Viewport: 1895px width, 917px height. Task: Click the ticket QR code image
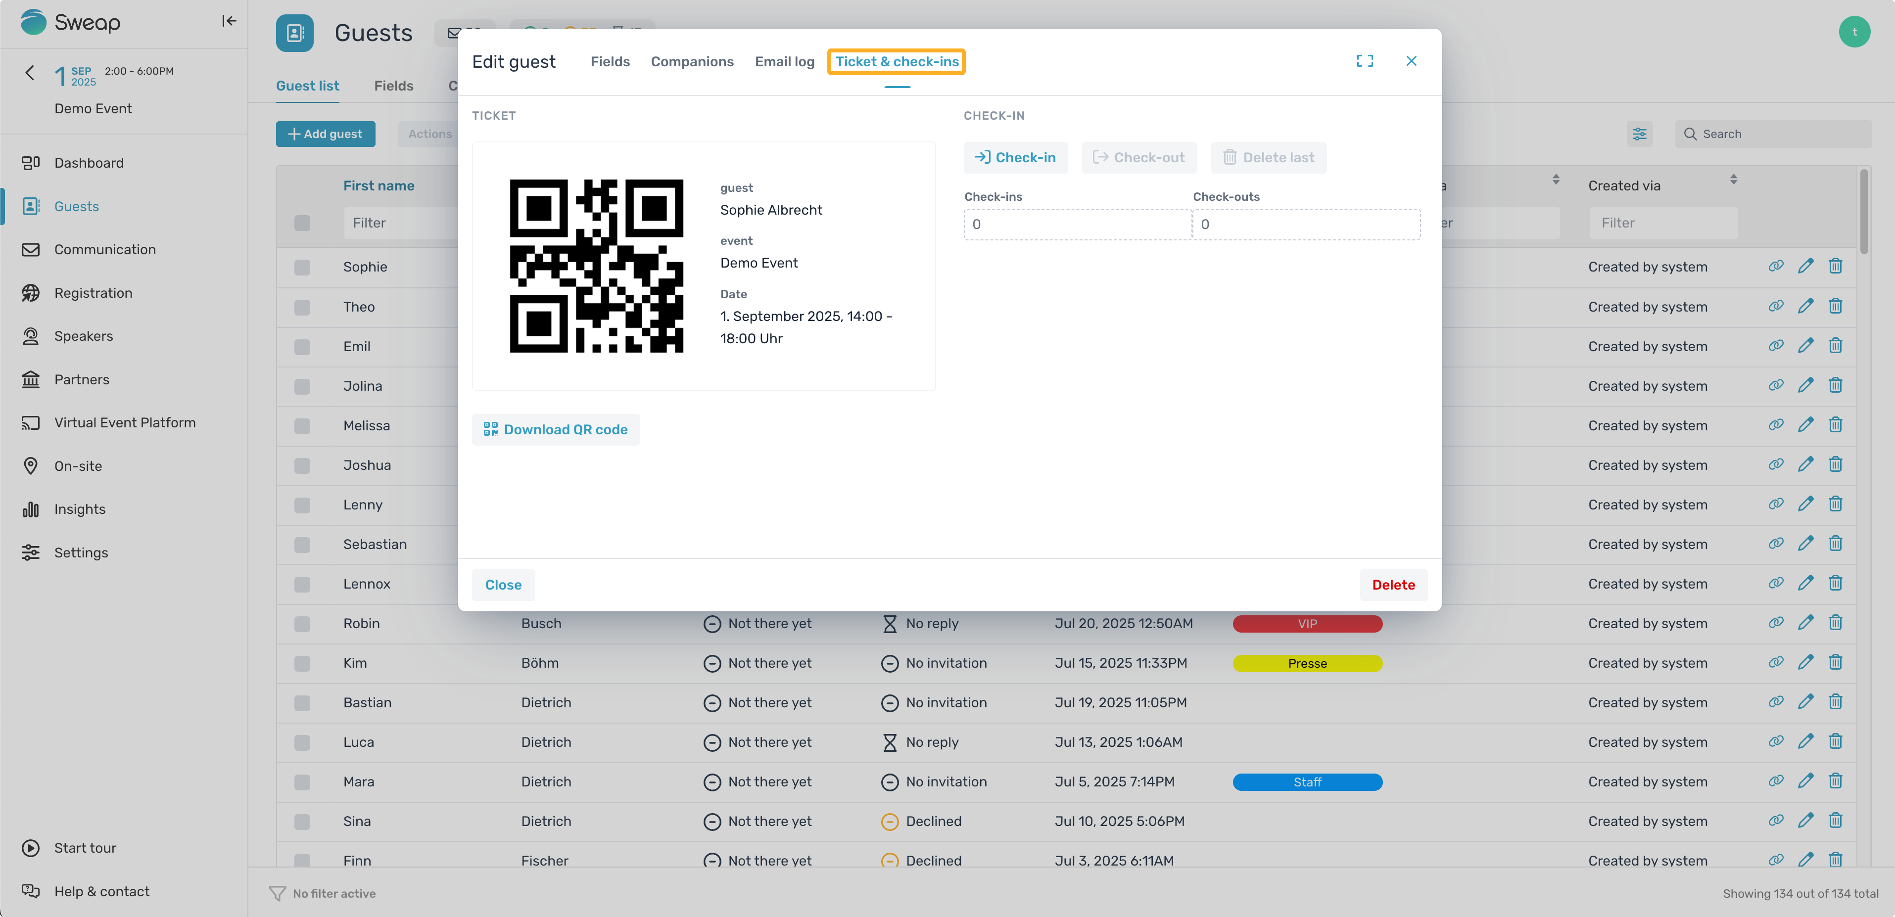tap(596, 266)
